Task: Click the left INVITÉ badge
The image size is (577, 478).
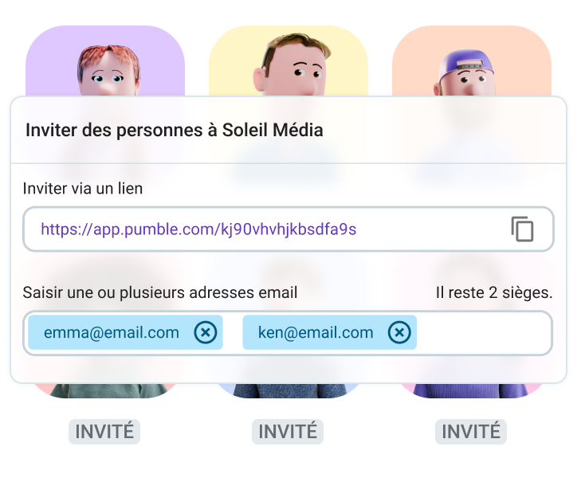Action: click(x=104, y=432)
